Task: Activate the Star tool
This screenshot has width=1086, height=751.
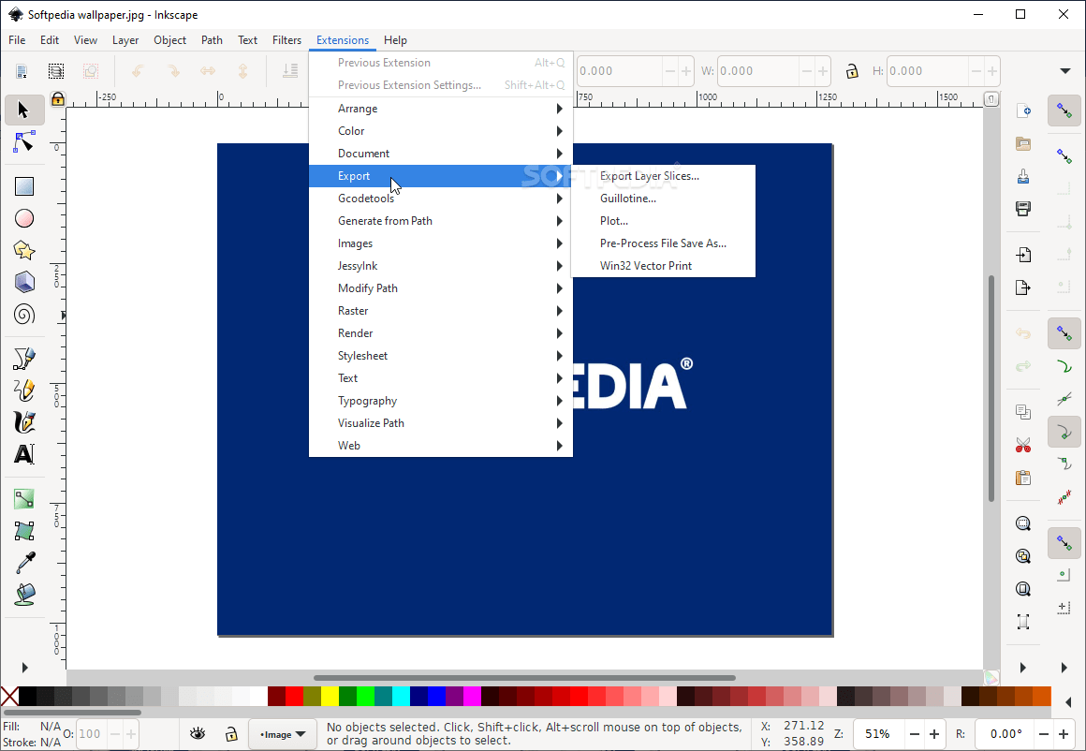Action: tap(23, 249)
